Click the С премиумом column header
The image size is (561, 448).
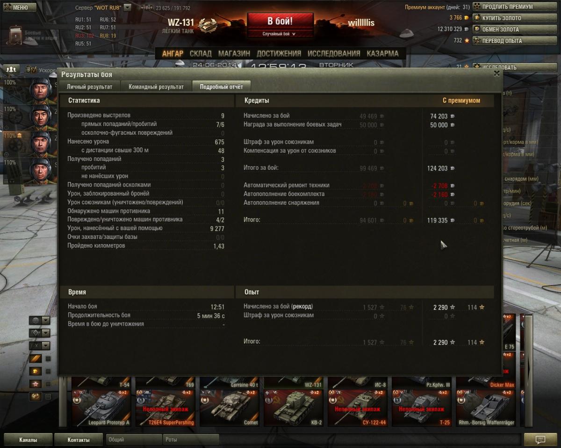[461, 101]
